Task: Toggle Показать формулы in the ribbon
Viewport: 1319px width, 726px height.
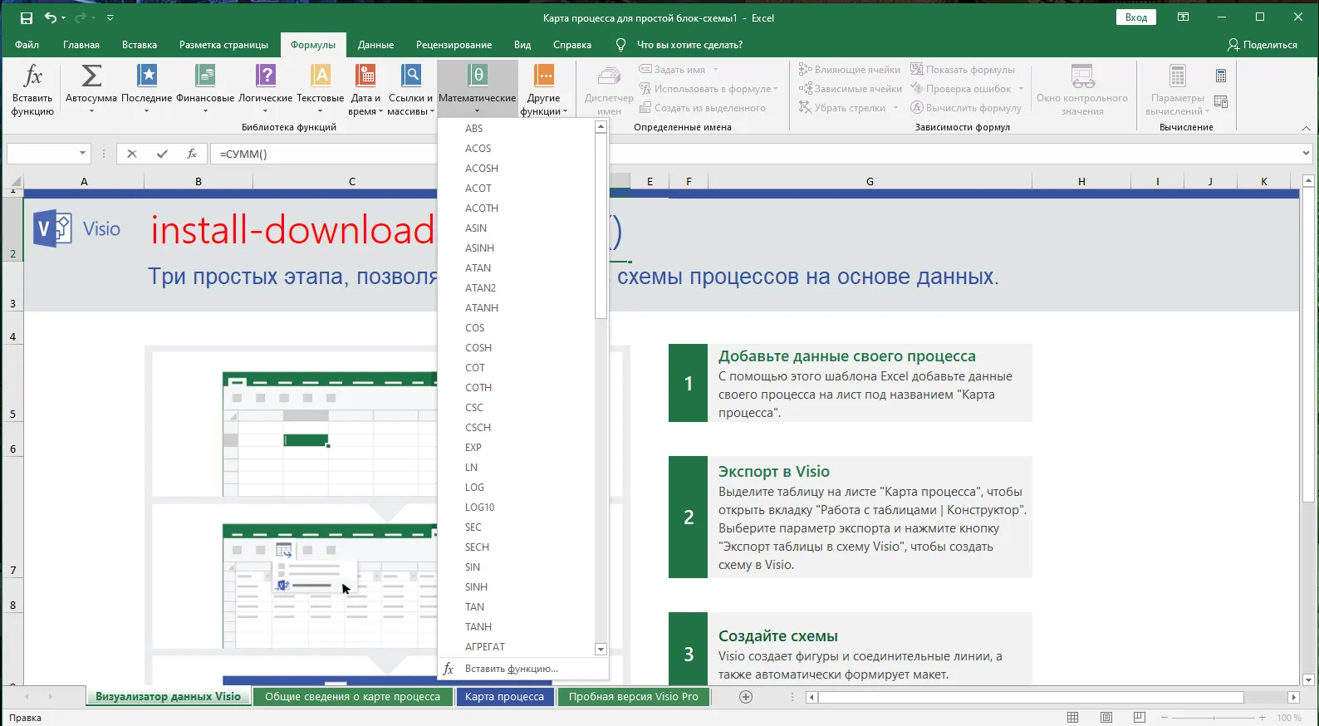Action: pos(963,70)
